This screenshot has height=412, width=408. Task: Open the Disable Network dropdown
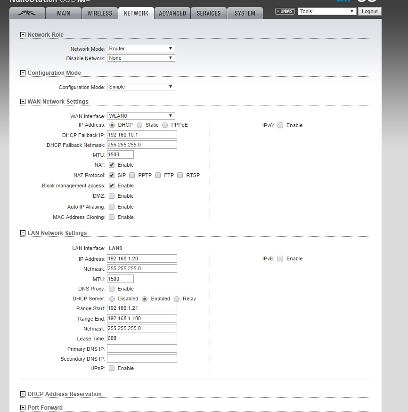click(141, 58)
